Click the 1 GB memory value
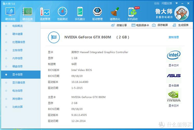 (x=74, y=58)
